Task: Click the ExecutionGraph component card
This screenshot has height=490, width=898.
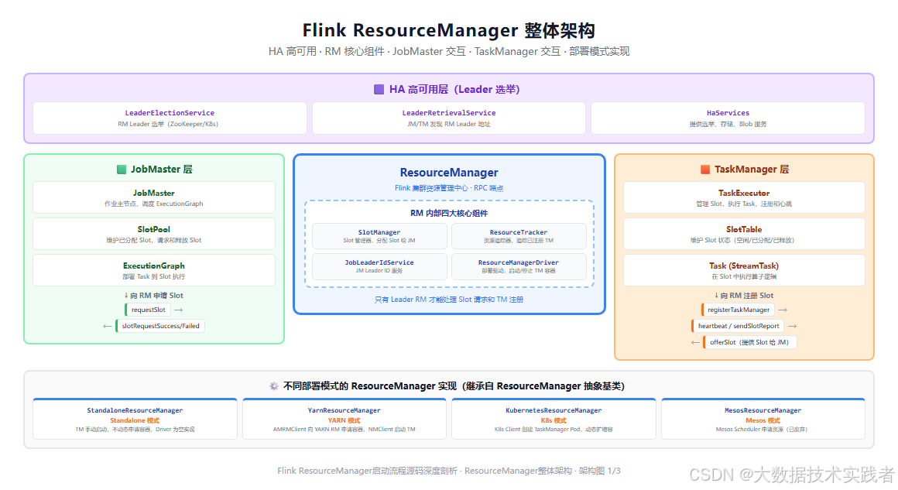Action: [154, 270]
